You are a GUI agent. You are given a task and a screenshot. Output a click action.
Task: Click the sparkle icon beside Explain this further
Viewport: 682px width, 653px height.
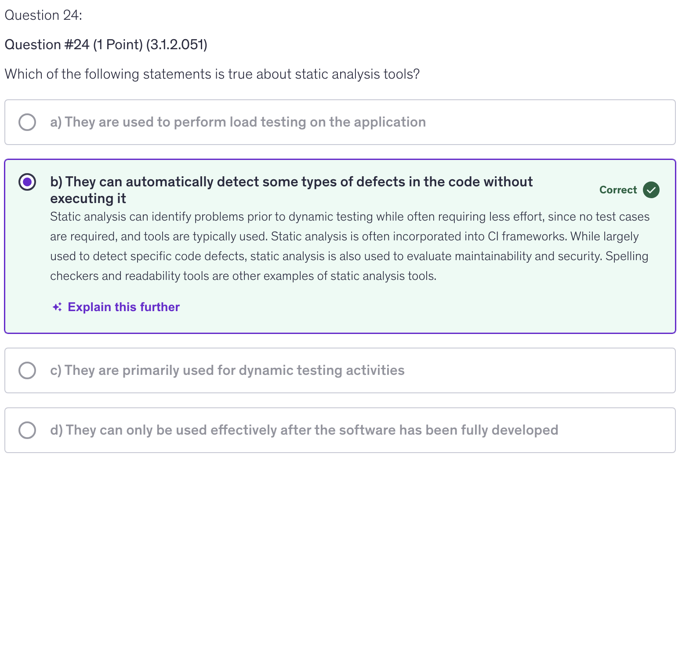point(57,307)
